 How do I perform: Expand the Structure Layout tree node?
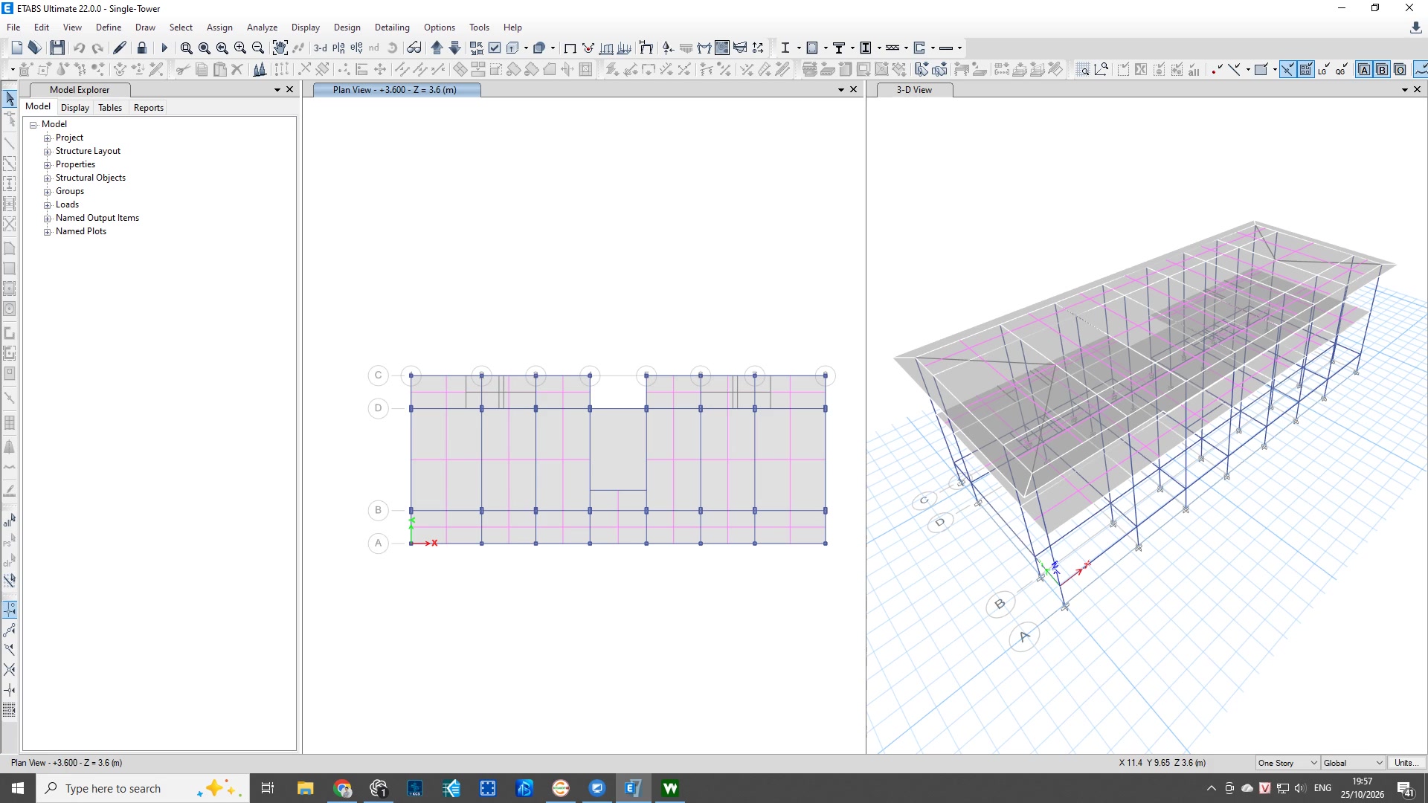pyautogui.click(x=47, y=151)
